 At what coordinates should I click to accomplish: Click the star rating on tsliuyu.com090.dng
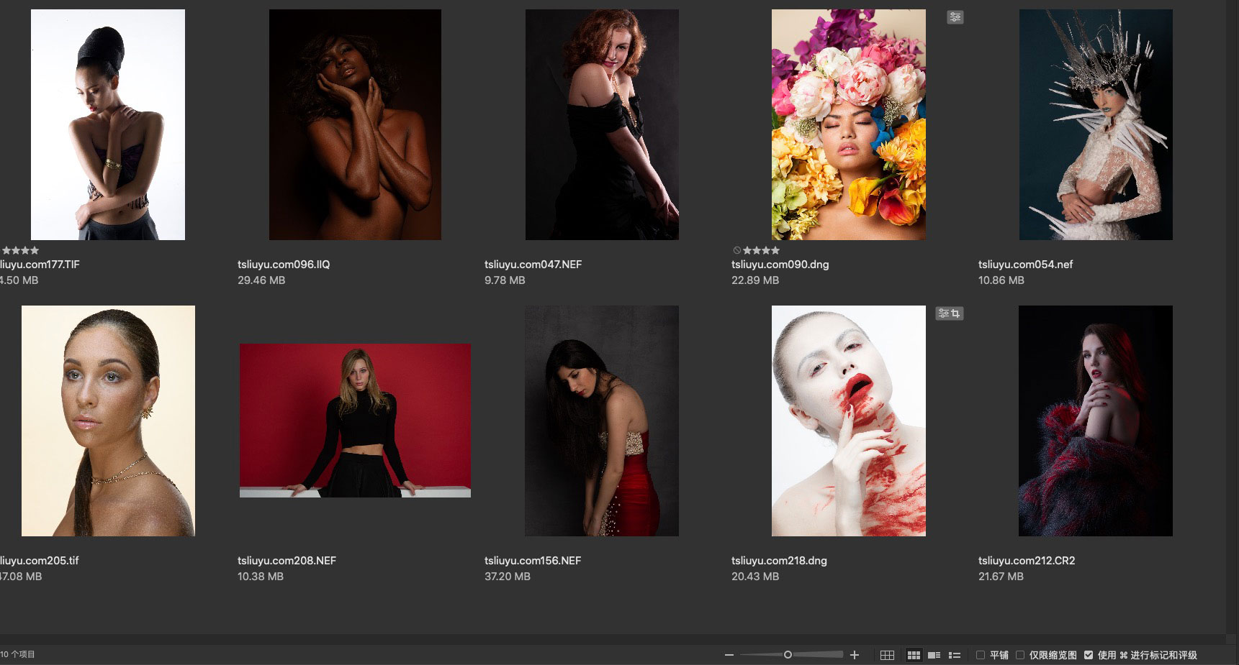click(761, 250)
